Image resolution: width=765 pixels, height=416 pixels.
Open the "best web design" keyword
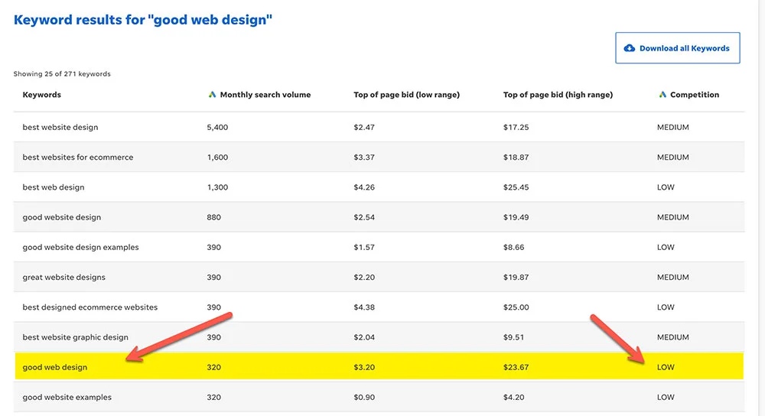(x=54, y=187)
